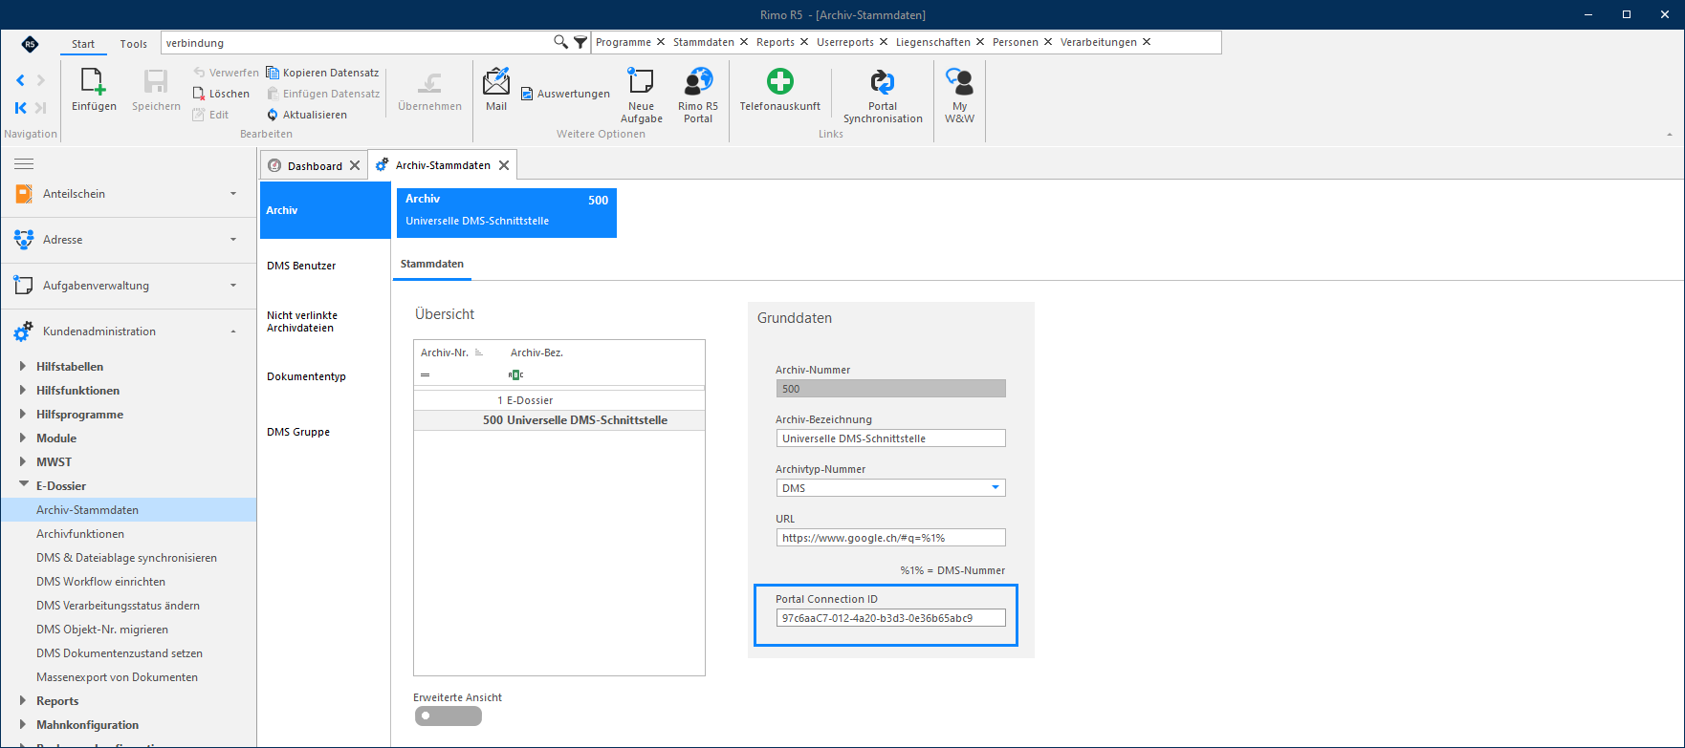This screenshot has height=748, width=1685.
Task: Go to previous record arrow
Action: point(20,80)
